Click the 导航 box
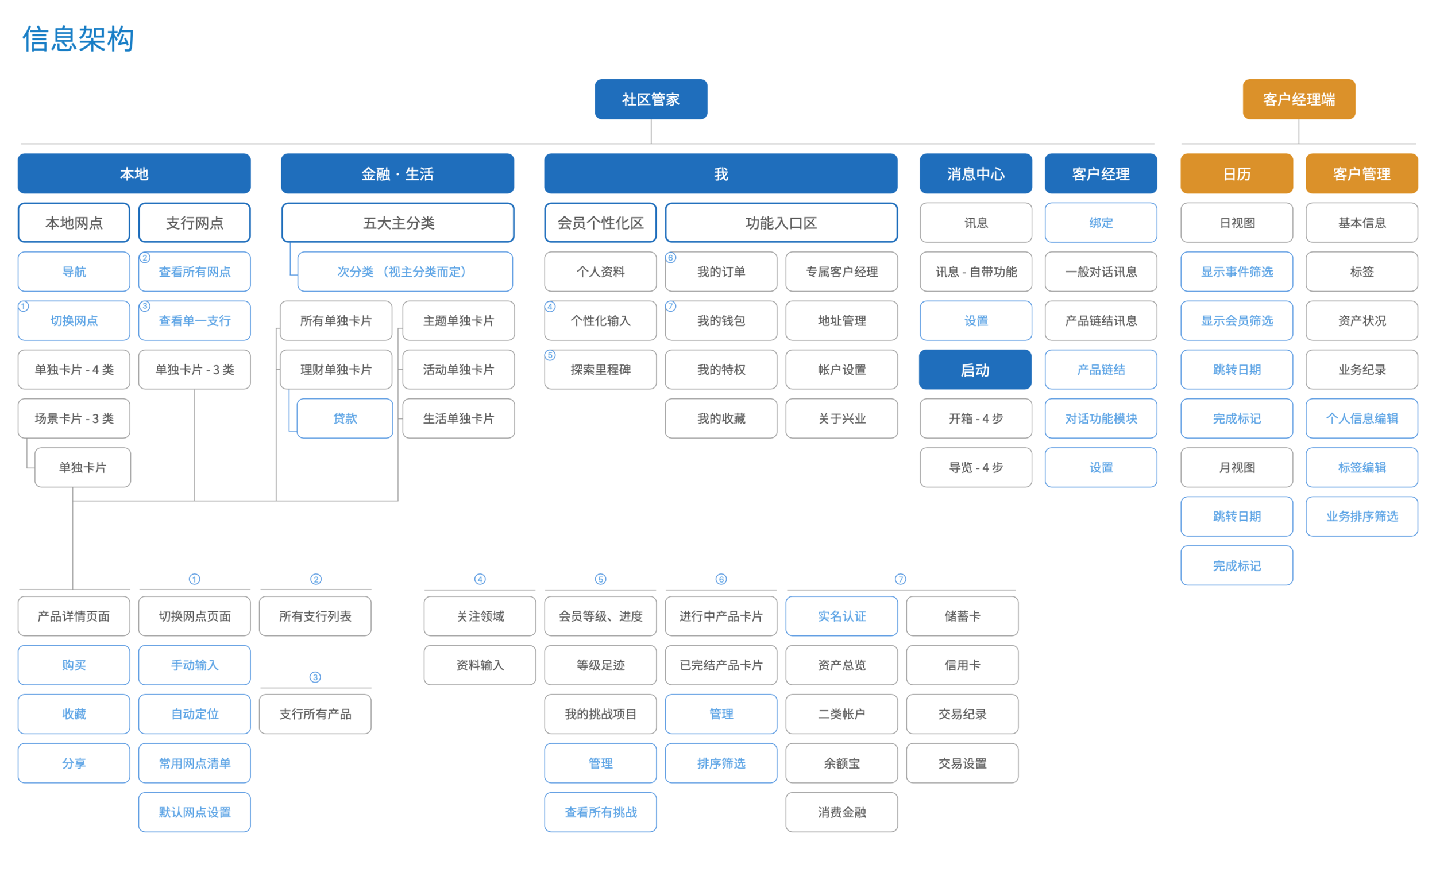 [x=74, y=272]
